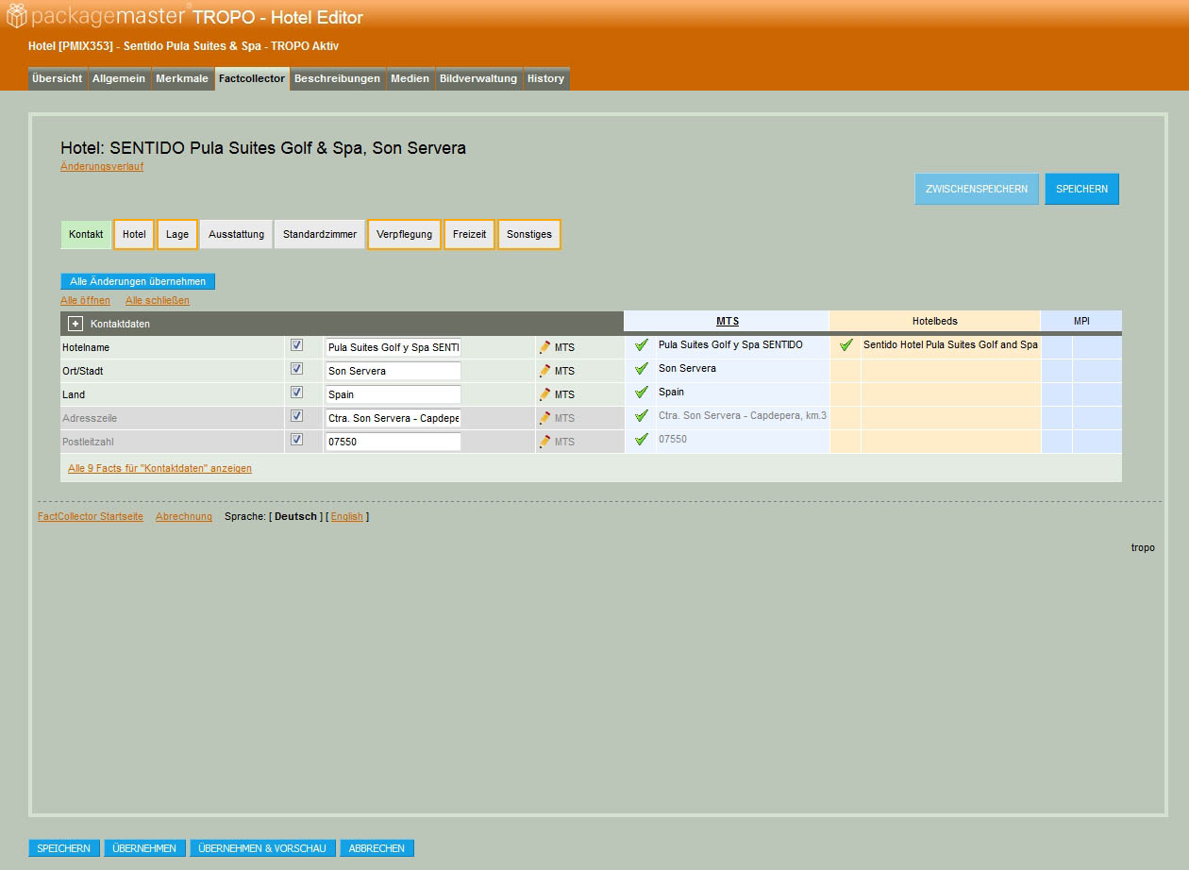
Task: Open the Beschreibungen tab
Action: pyautogui.click(x=338, y=79)
